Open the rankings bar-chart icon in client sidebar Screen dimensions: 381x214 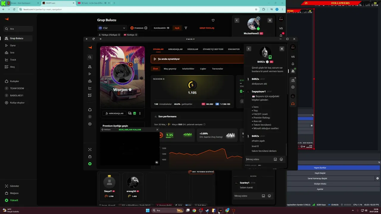pos(90,81)
